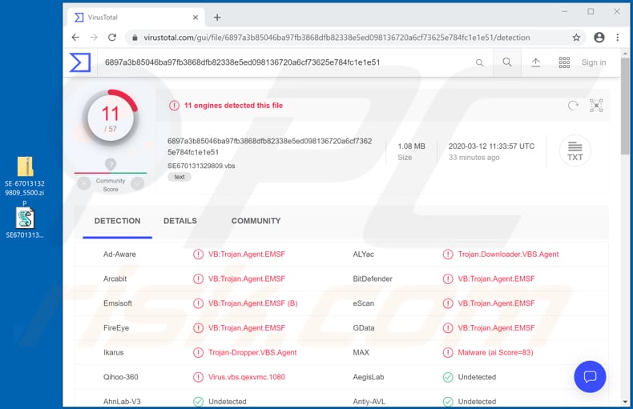This screenshot has width=633, height=409.
Task: Reload the VirusTotal page
Action: pos(112,38)
